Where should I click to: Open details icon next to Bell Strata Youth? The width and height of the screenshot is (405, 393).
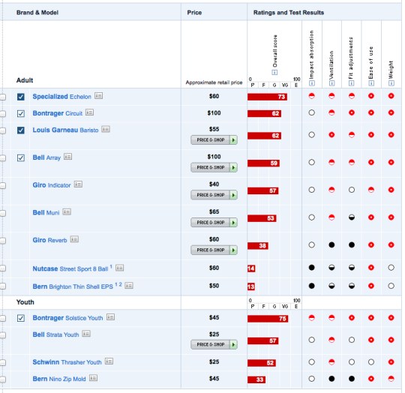point(86,334)
